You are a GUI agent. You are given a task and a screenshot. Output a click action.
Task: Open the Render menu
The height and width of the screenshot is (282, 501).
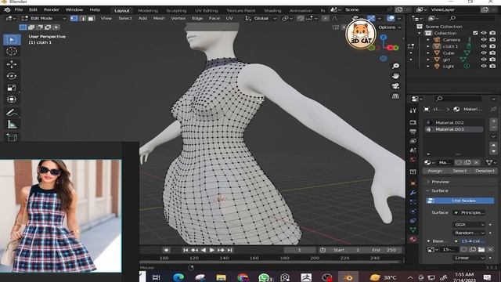point(52,10)
